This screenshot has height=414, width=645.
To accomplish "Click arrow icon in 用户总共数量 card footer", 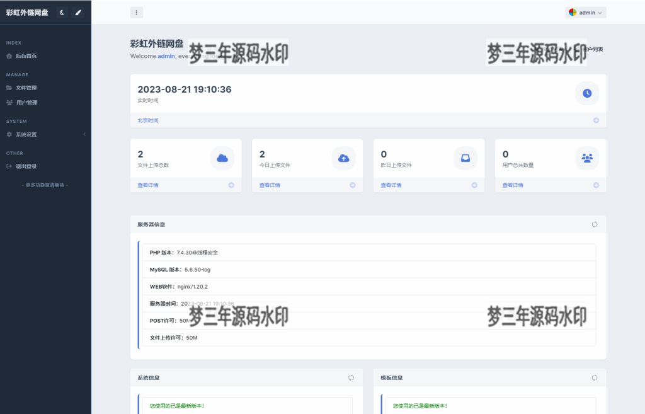I will click(x=596, y=185).
